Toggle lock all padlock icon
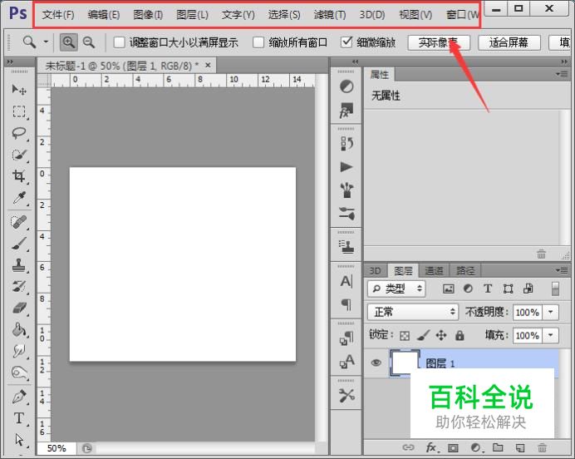The width and height of the screenshot is (575, 459). pyautogui.click(x=460, y=335)
